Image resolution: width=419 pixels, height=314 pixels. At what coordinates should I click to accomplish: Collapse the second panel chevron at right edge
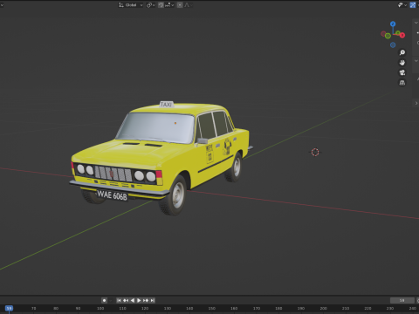pyautogui.click(x=416, y=60)
